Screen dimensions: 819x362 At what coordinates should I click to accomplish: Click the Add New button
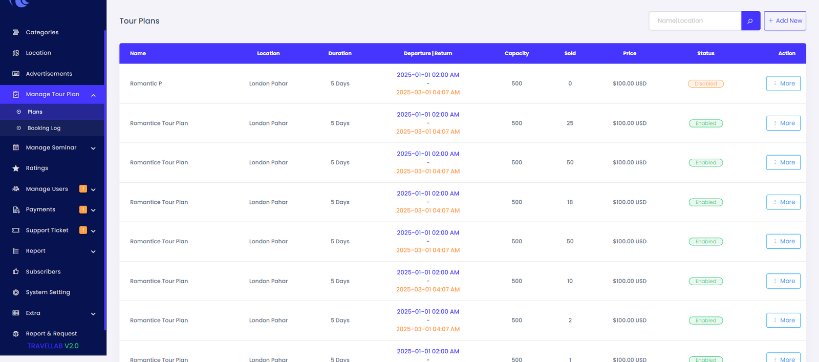pyautogui.click(x=785, y=21)
